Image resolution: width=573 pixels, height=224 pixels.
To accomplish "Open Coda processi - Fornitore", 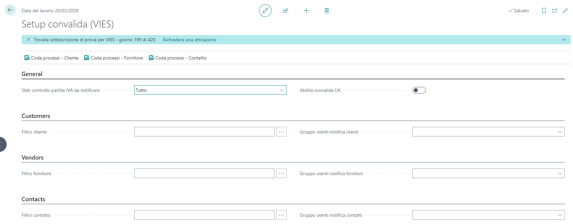I will 113,58.
